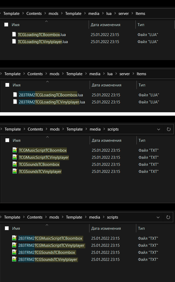Click the icon of unprefixed TCGMusicScriptTCBoombox text file
This screenshot has width=175, height=282.
(x=15, y=150)
